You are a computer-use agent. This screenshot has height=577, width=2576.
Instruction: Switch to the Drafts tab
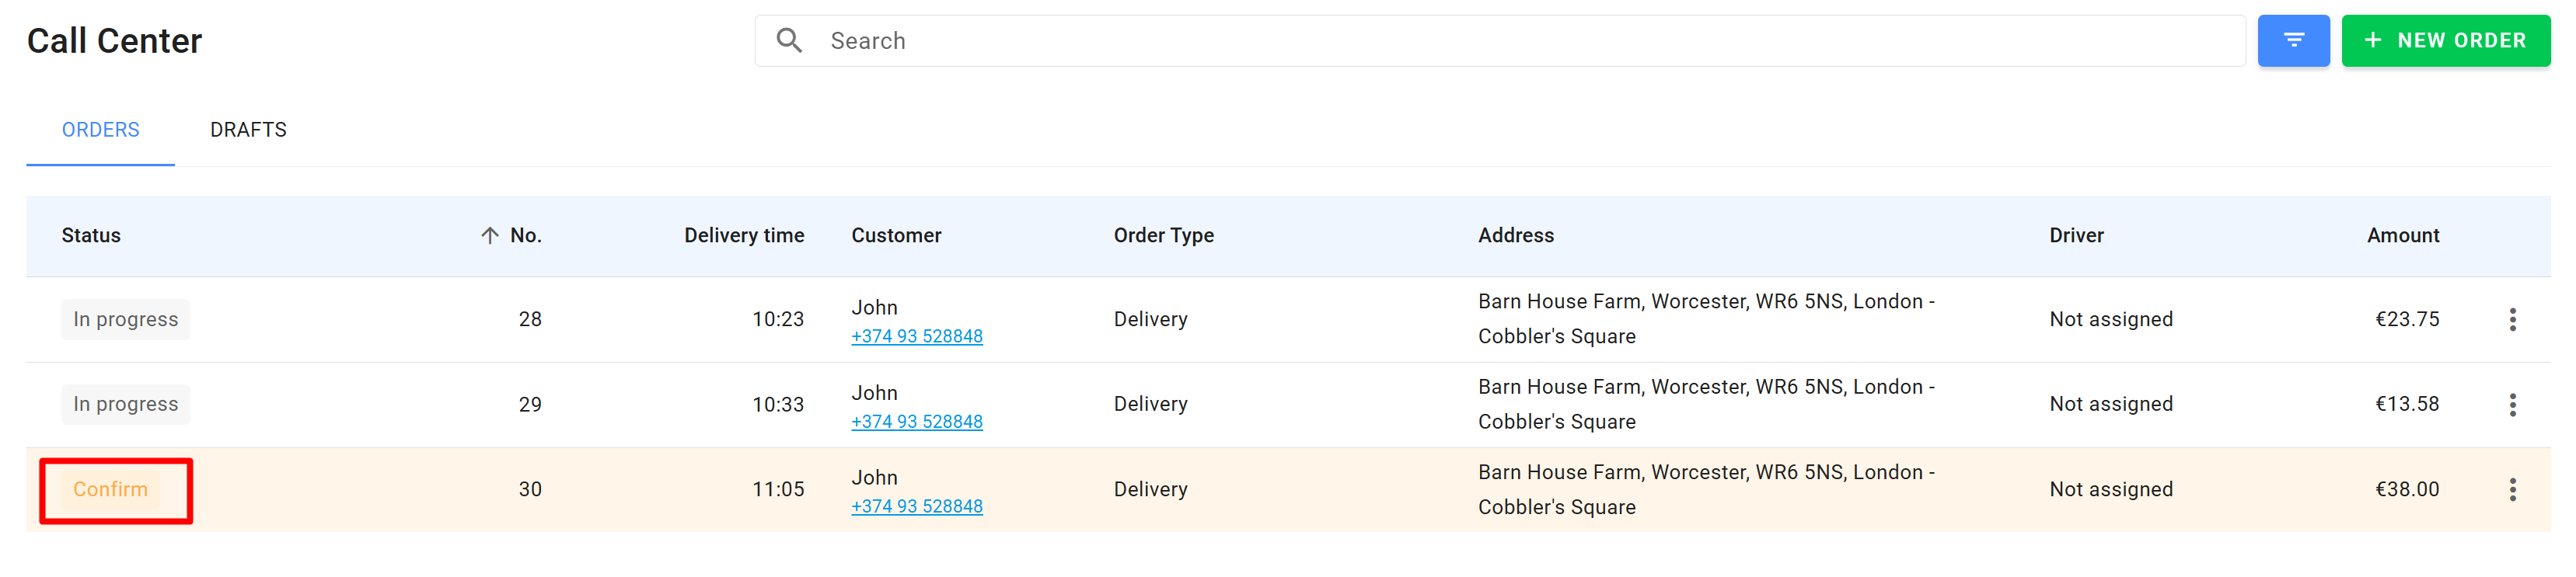point(248,130)
